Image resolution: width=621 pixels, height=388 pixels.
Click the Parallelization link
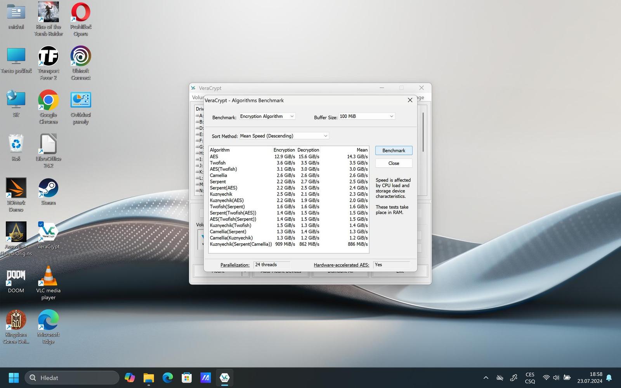235,265
